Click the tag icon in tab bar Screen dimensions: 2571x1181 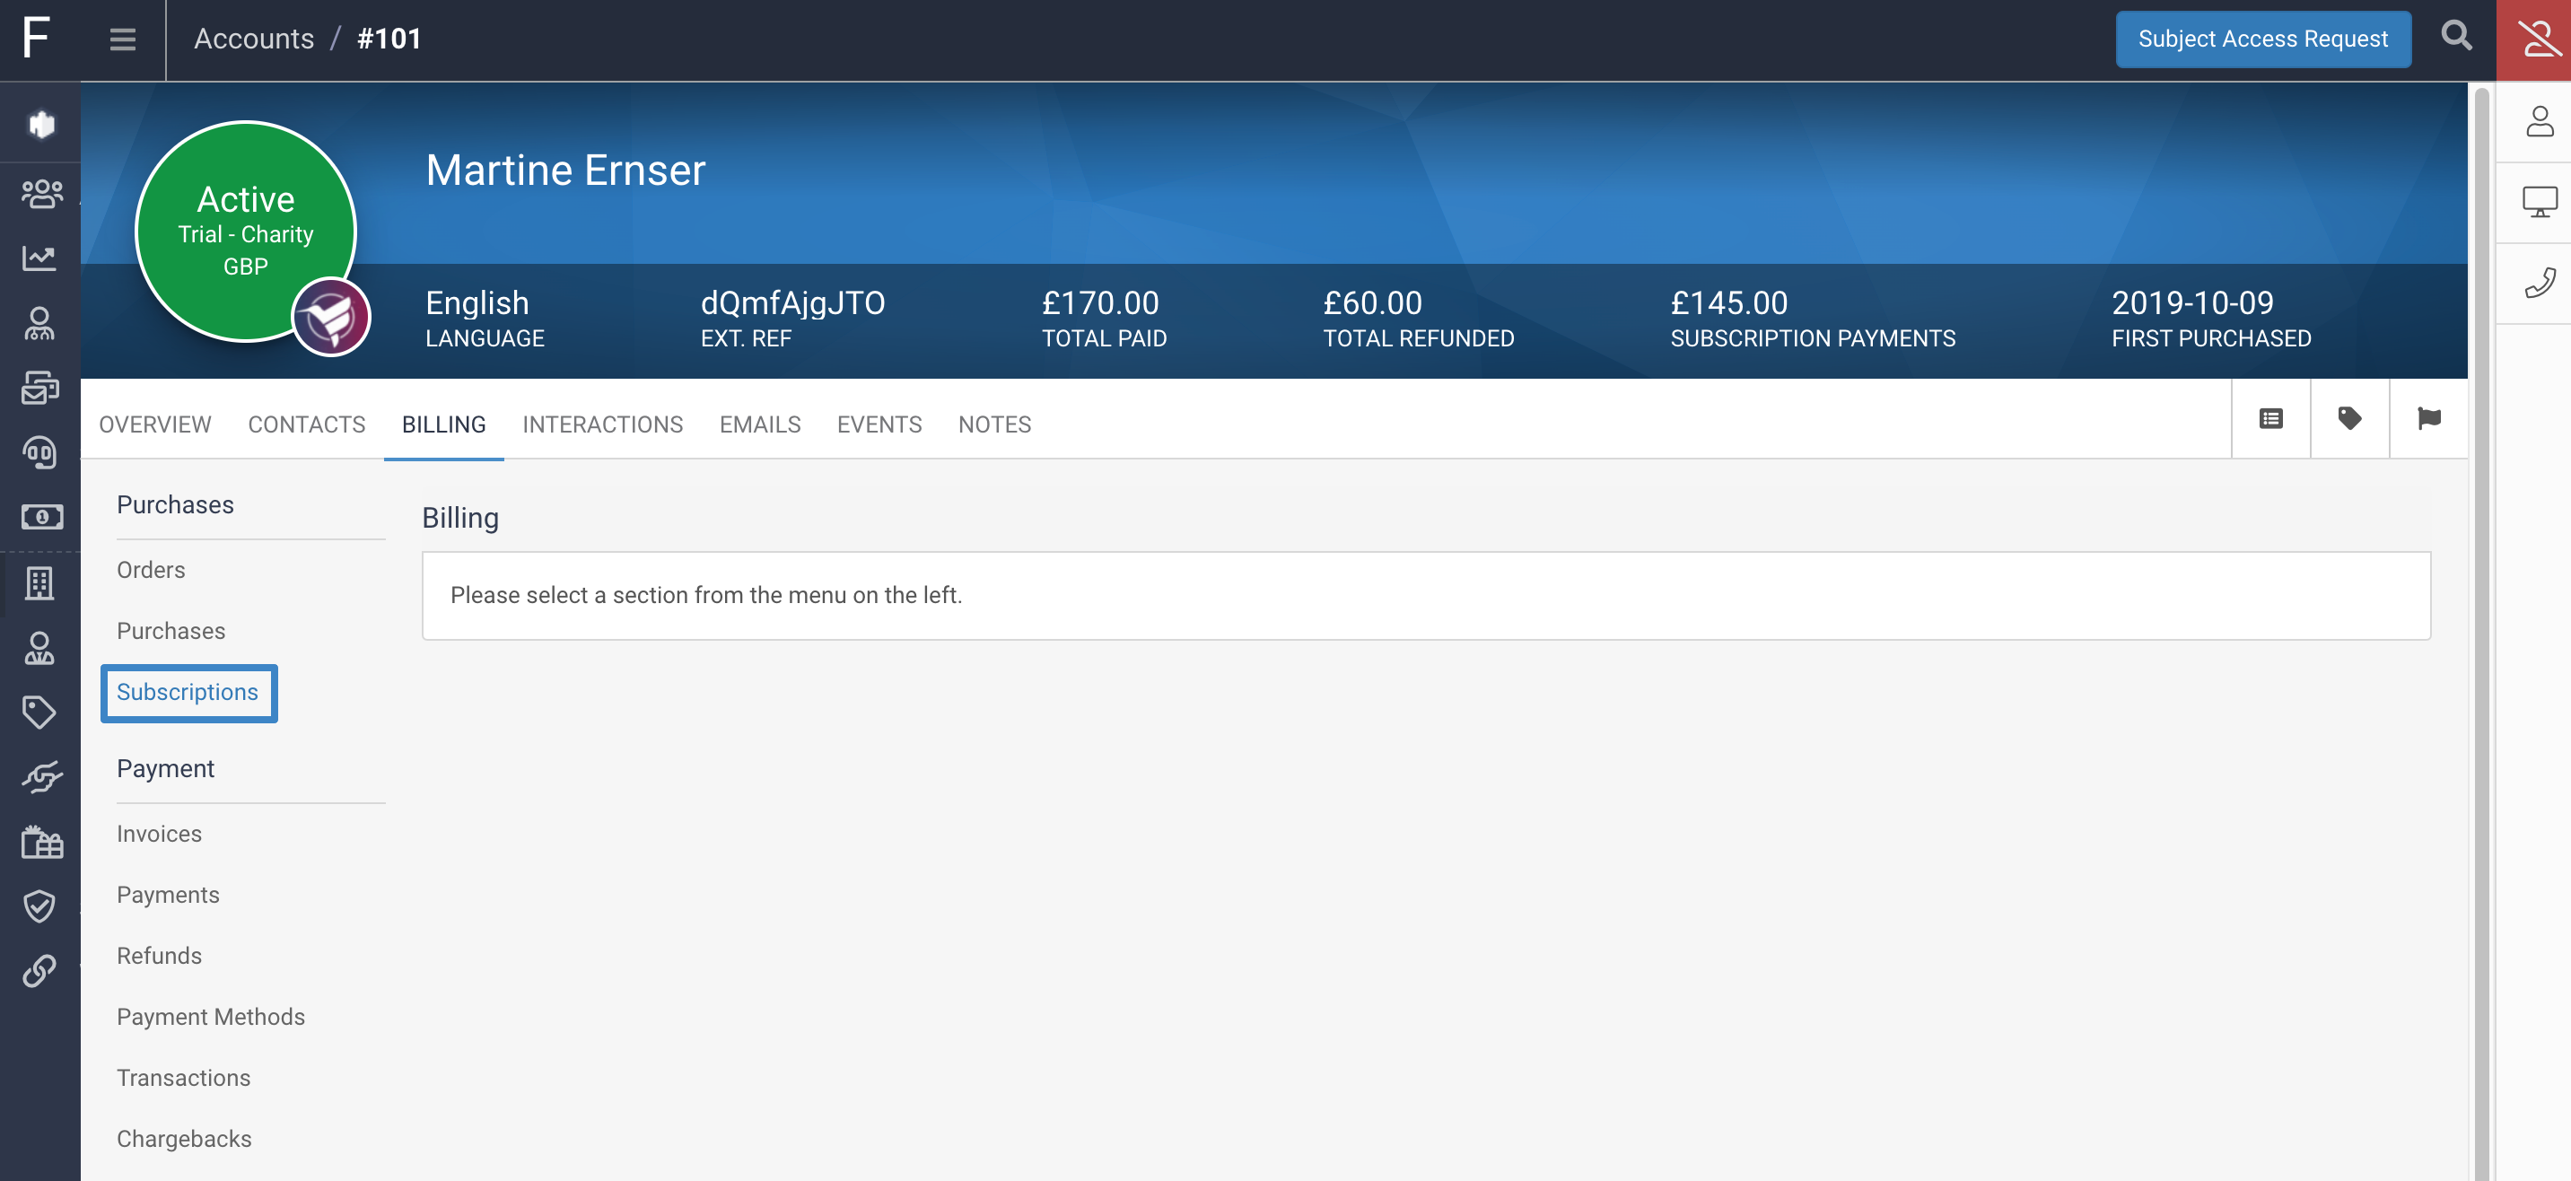pos(2349,418)
